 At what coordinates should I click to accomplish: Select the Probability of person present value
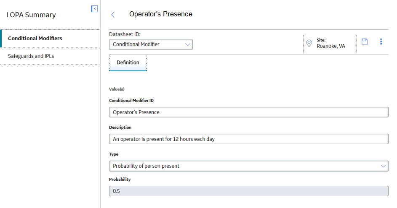[x=146, y=166]
